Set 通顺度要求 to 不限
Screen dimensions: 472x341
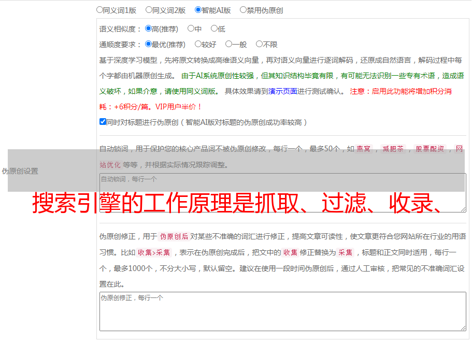(x=259, y=44)
